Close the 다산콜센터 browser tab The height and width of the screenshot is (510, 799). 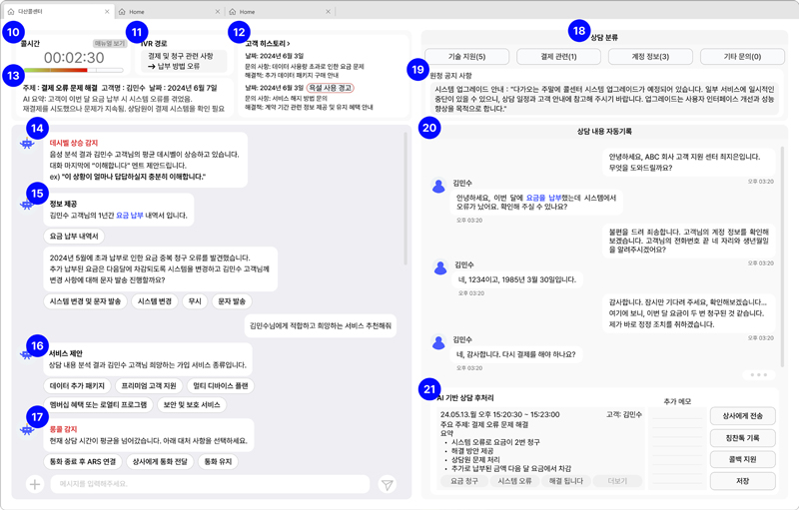click(x=108, y=12)
